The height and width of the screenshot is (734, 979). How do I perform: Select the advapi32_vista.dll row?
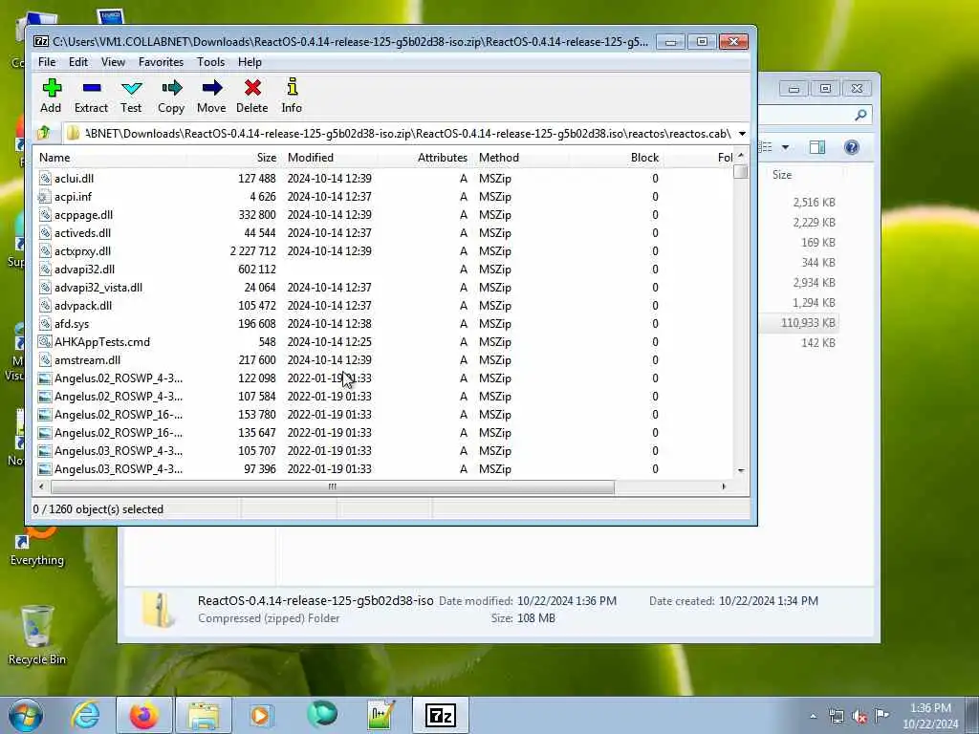tap(384, 287)
